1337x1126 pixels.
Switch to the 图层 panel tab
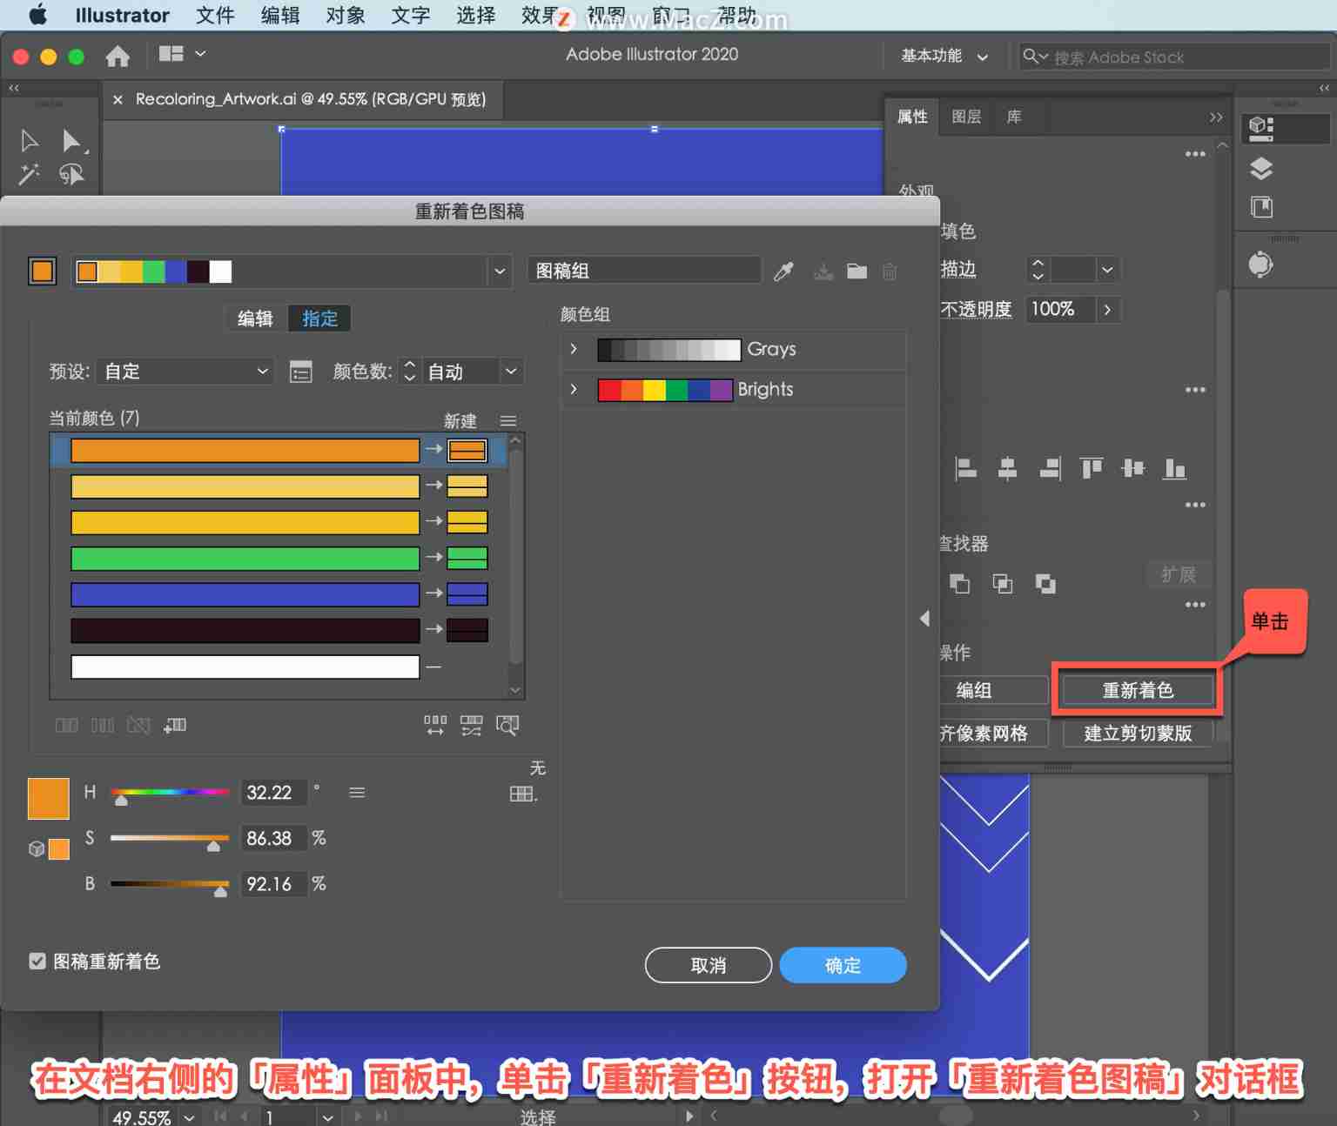[966, 117]
